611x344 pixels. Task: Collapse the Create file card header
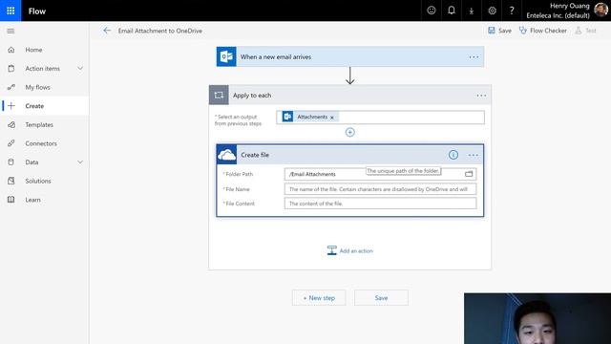point(350,155)
